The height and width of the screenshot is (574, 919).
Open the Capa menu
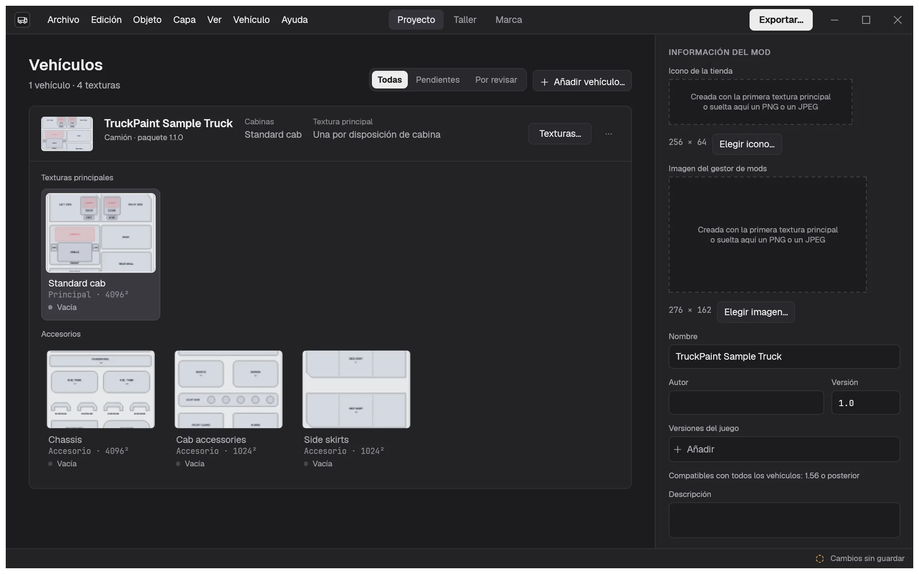pyautogui.click(x=184, y=20)
